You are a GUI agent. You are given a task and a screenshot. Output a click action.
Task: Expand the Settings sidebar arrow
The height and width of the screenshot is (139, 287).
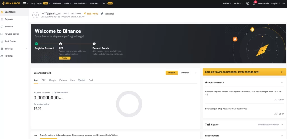click(x=27, y=49)
